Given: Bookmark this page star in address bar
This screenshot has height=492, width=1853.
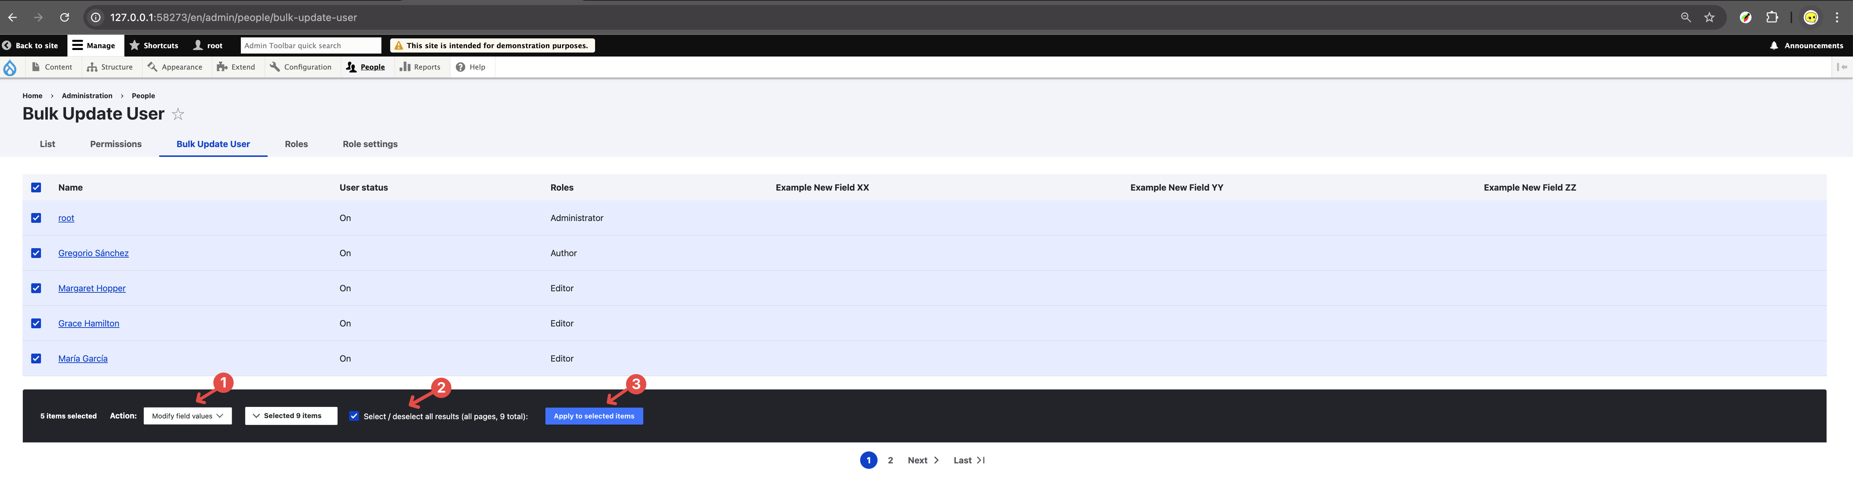Looking at the screenshot, I should coord(1709,17).
